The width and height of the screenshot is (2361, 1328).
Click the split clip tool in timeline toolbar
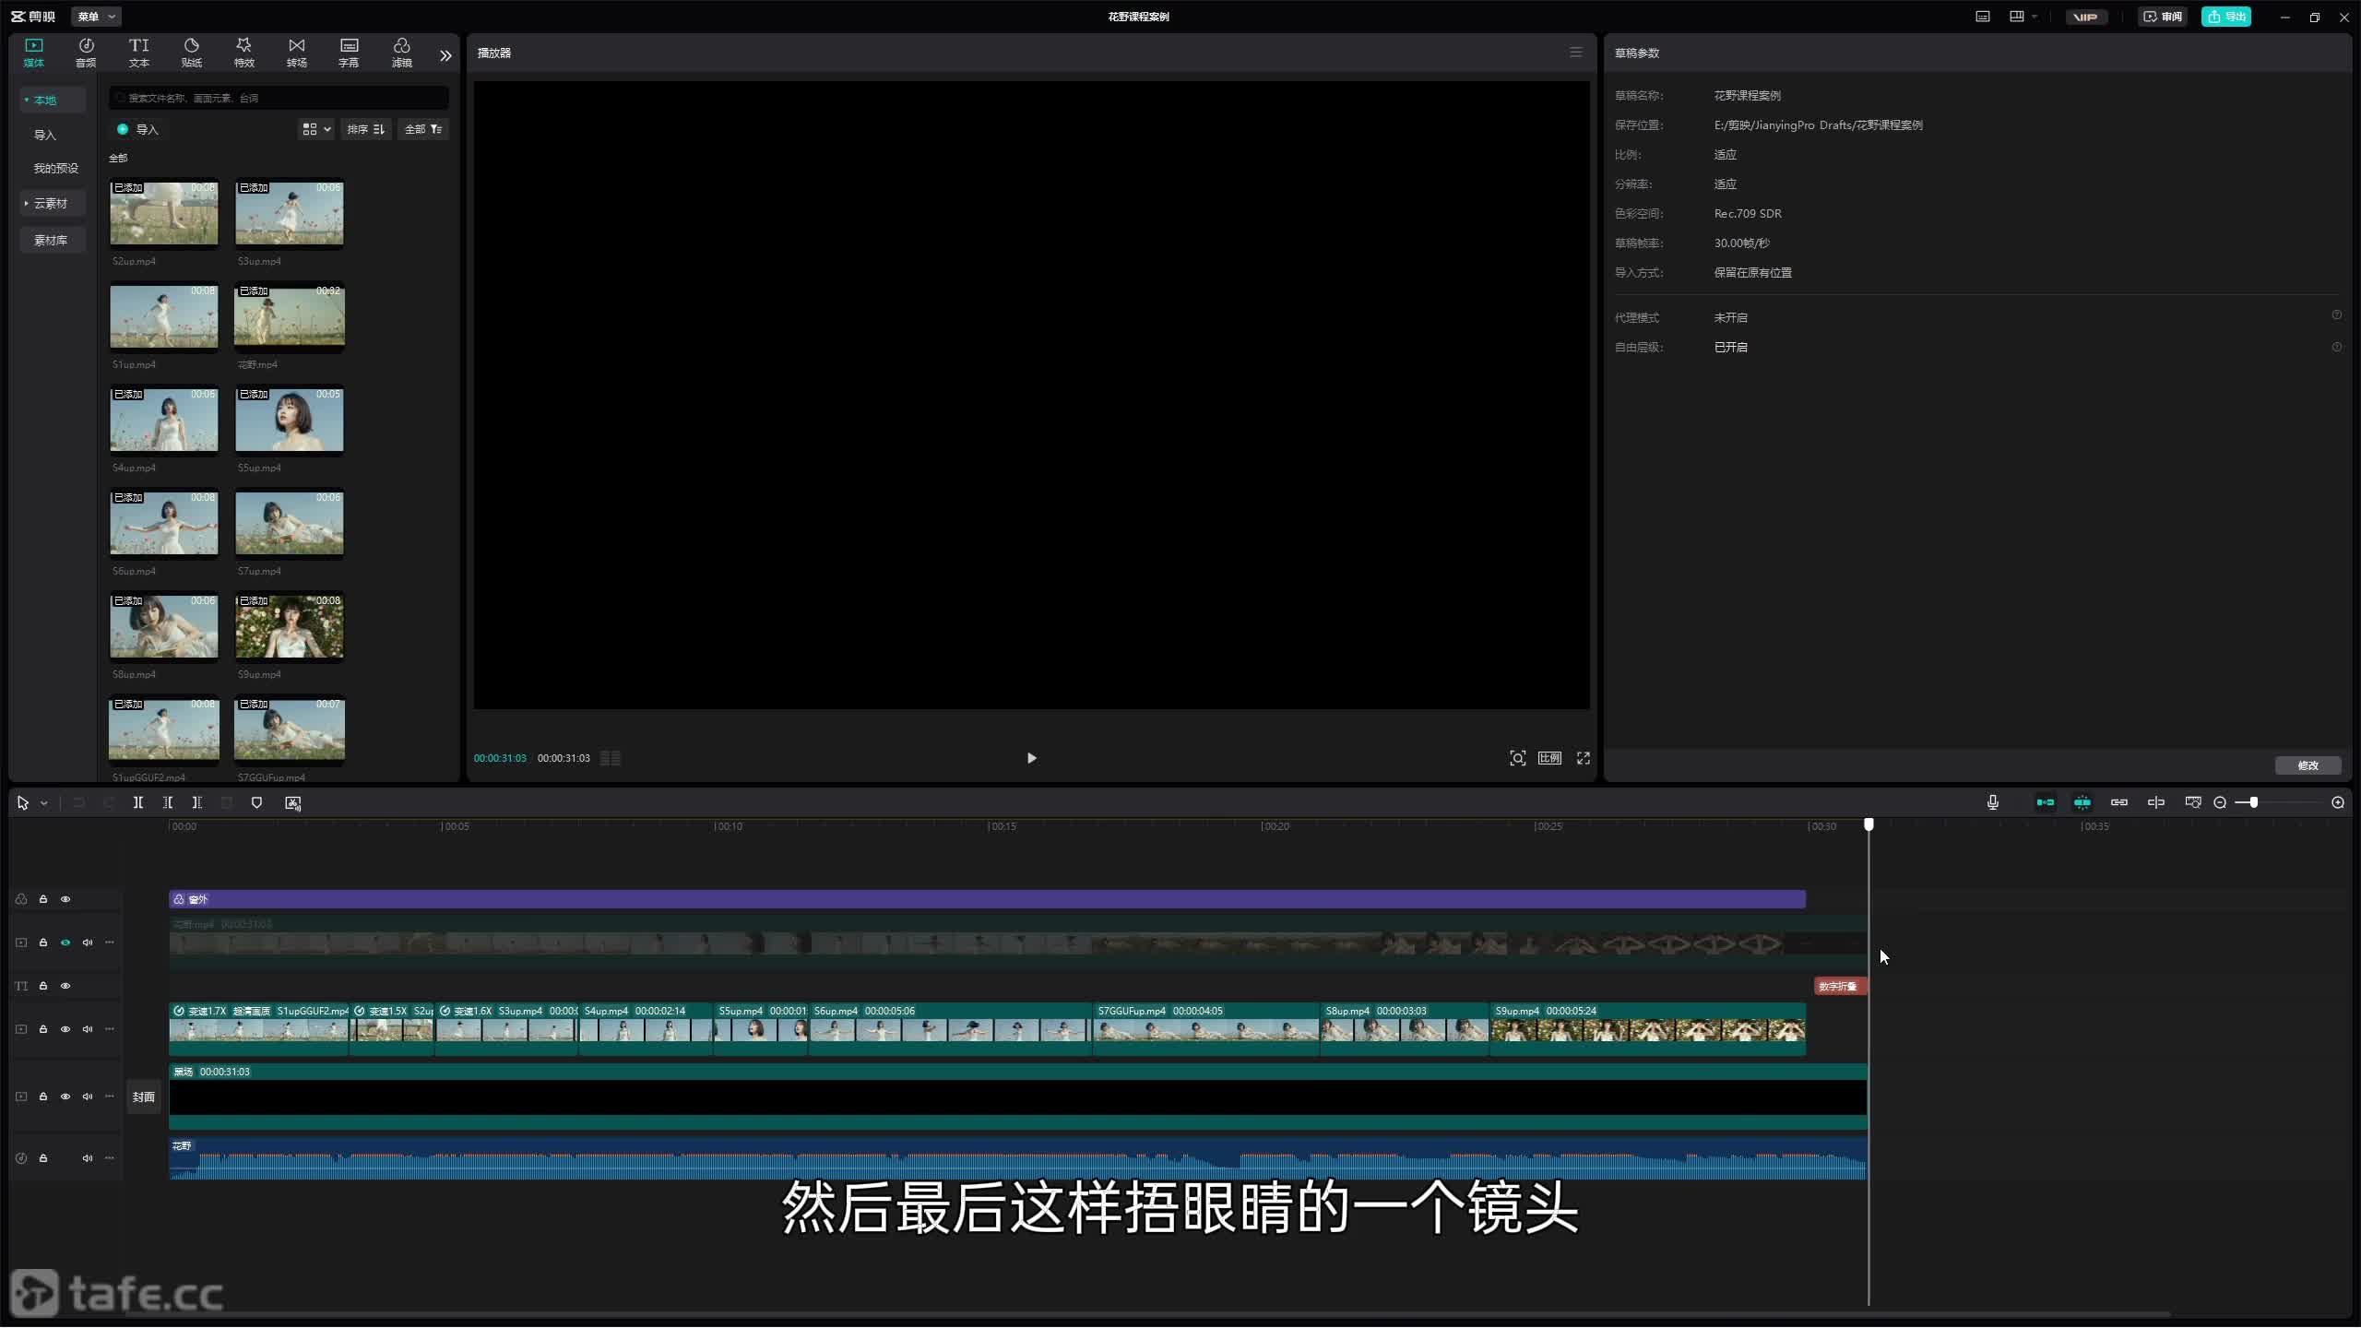pos(137,802)
